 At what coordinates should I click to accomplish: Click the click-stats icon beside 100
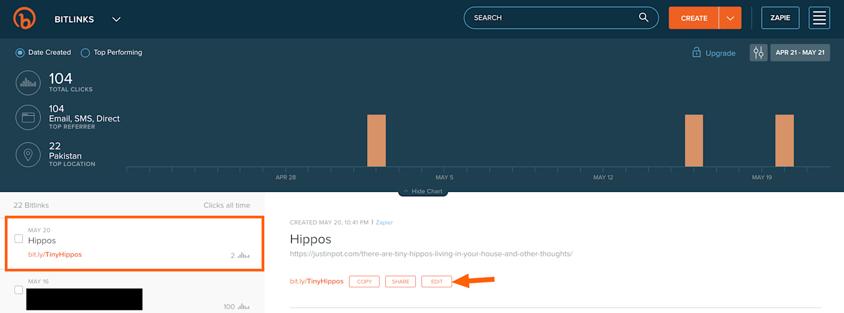(244, 306)
